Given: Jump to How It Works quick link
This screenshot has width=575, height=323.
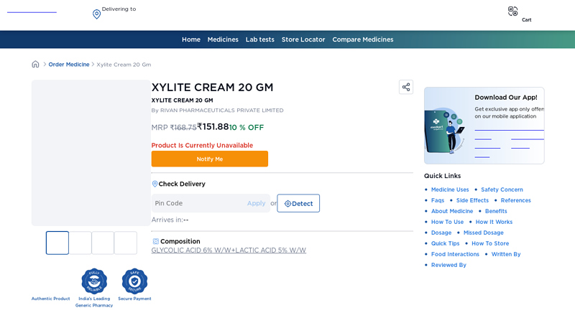Looking at the screenshot, I should point(494,222).
